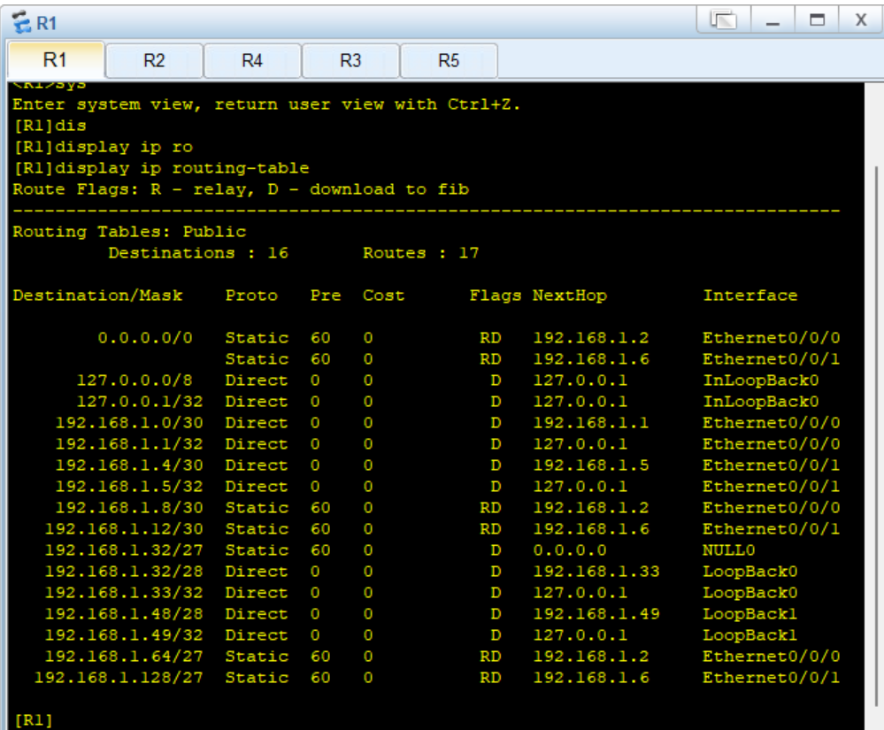
Task: Minimize the R1 terminal window
Action: pos(773,20)
